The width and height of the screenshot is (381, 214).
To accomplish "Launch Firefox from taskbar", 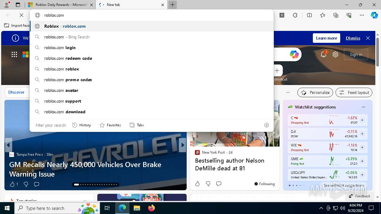I will pos(151,208).
